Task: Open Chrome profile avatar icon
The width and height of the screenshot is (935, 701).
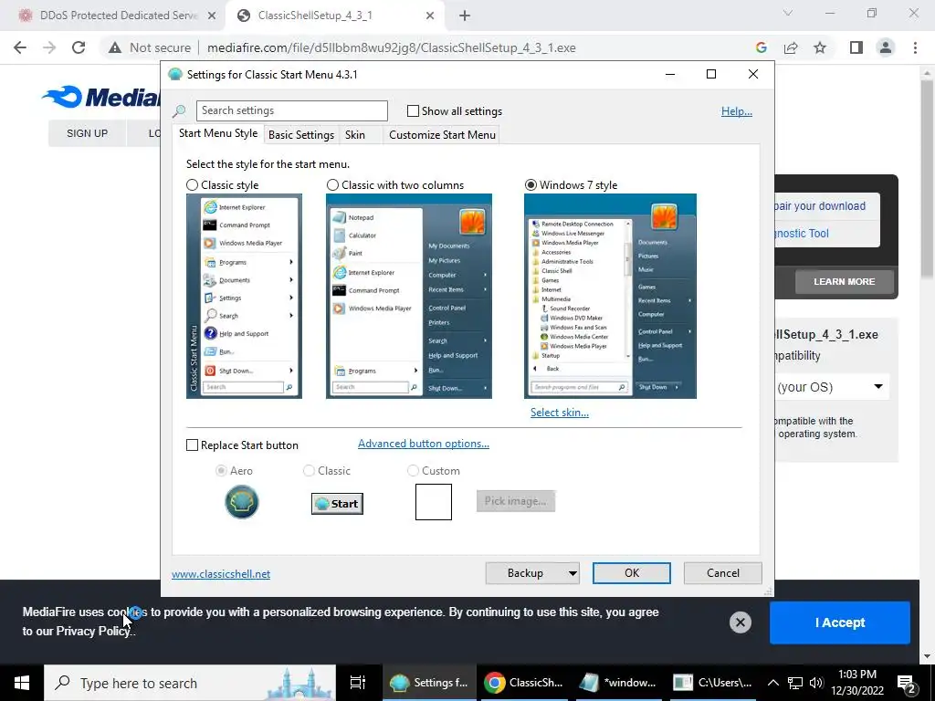Action: pos(886,47)
